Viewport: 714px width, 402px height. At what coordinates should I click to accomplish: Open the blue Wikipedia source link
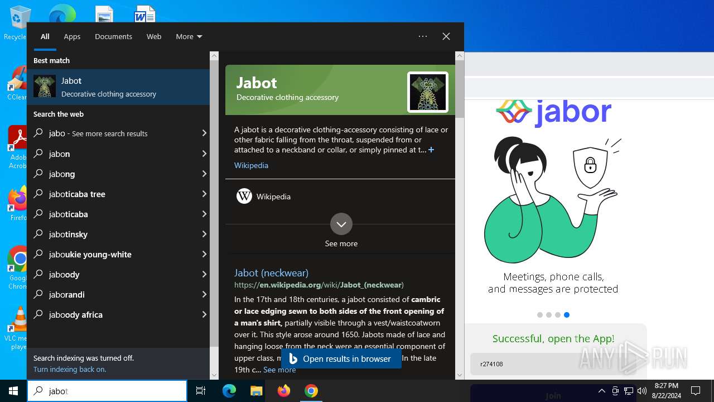coord(251,165)
